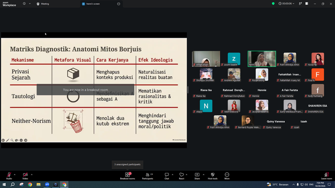Select the pen annotation tool on the slide
Viewport: 335px width, 188px height.
point(7,140)
